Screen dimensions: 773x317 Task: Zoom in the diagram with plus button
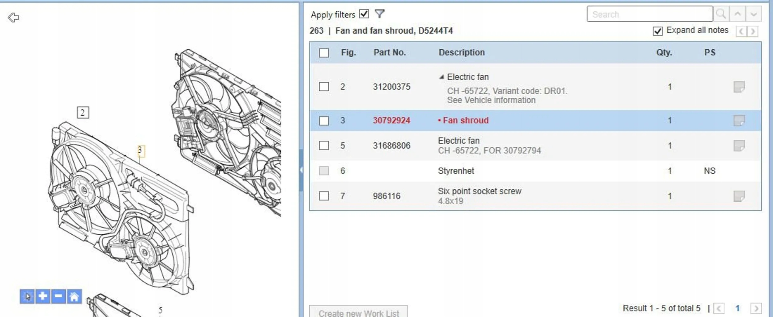(43, 296)
